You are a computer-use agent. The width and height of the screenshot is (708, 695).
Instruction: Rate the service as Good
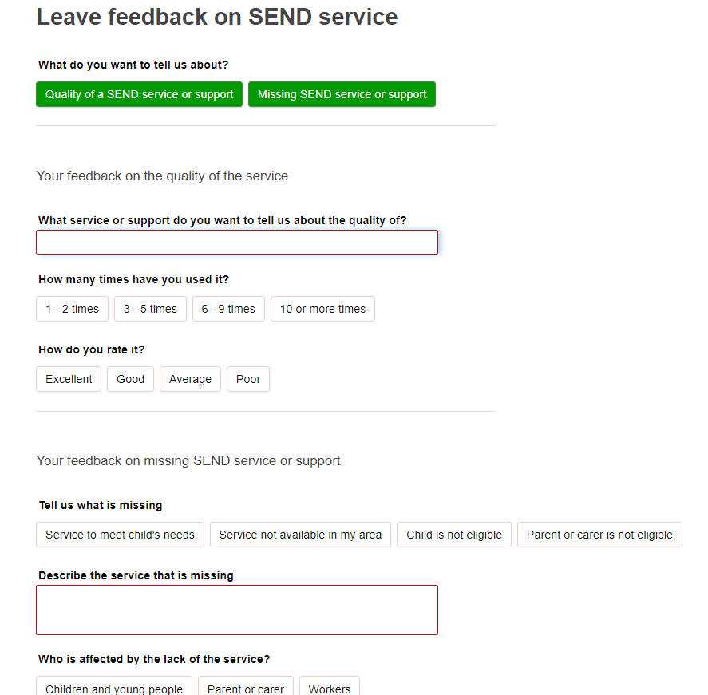[131, 379]
